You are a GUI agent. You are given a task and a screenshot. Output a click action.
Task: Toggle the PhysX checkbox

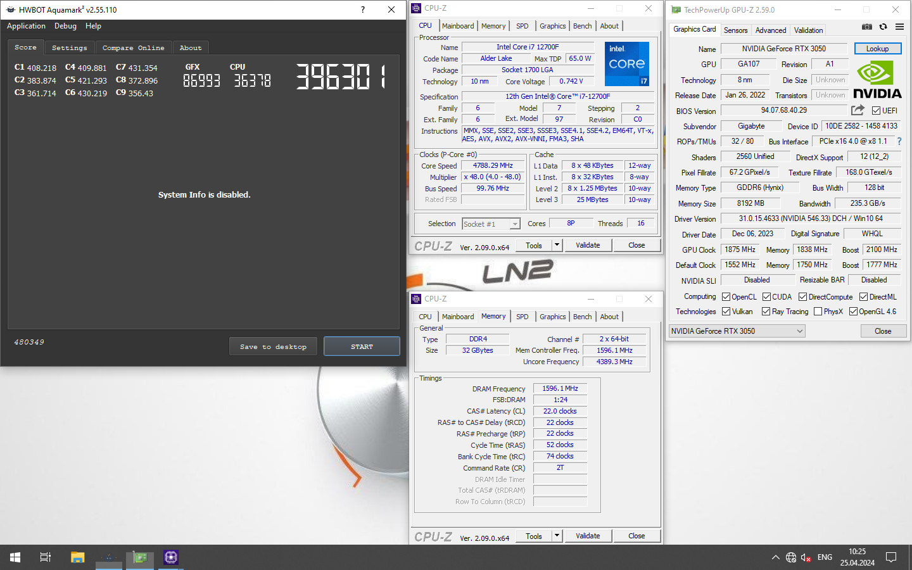click(x=818, y=311)
